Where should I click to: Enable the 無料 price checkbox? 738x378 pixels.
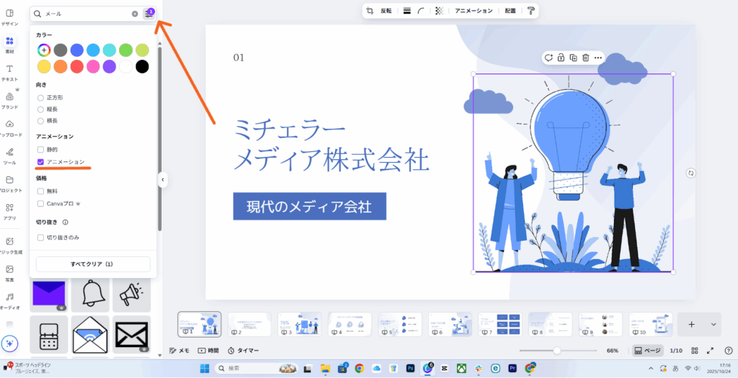(40, 191)
